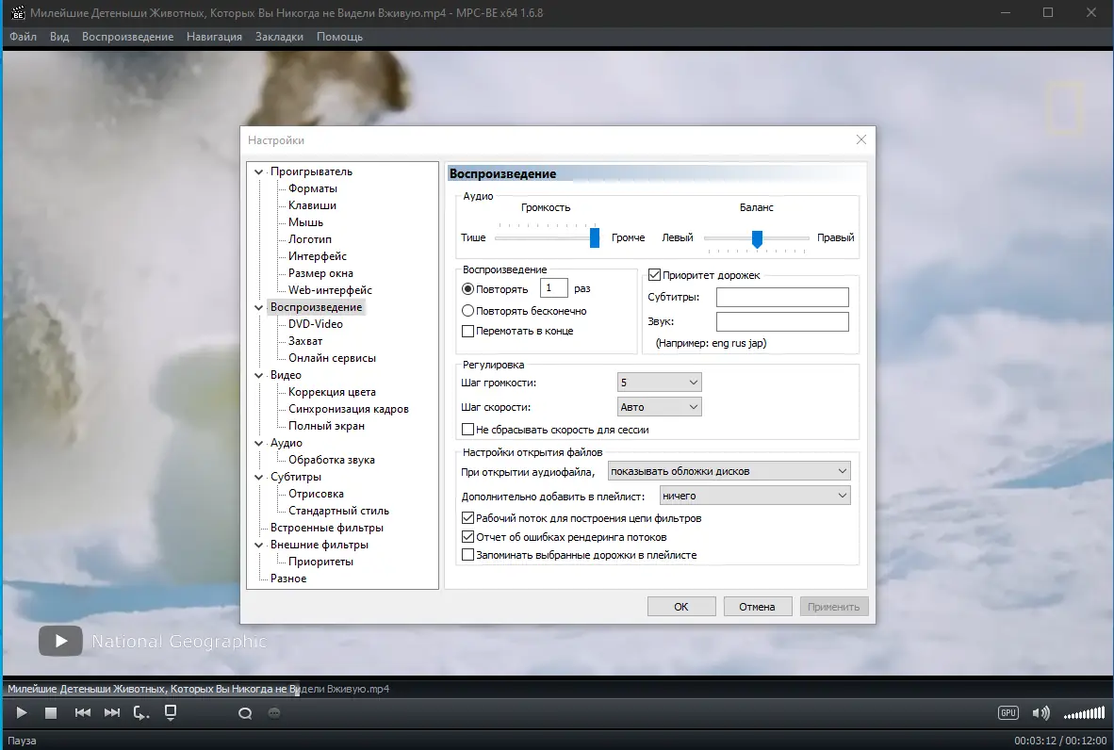Image resolution: width=1114 pixels, height=750 pixels.
Task: Skip forward to next file
Action: (x=111, y=713)
